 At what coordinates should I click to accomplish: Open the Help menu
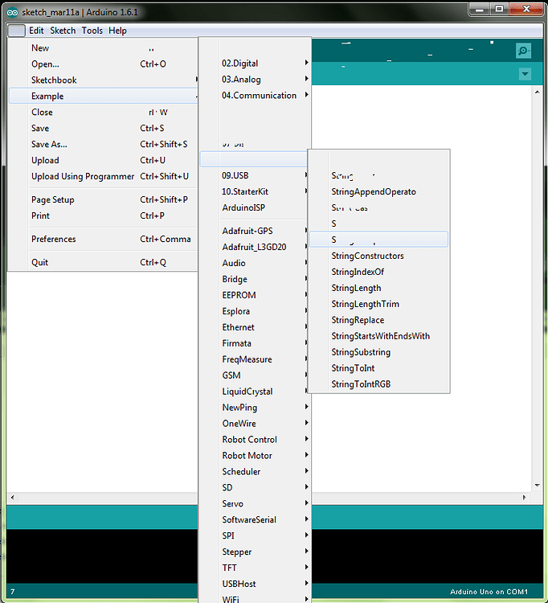point(117,31)
